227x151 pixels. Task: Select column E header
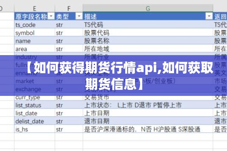[34, 9]
